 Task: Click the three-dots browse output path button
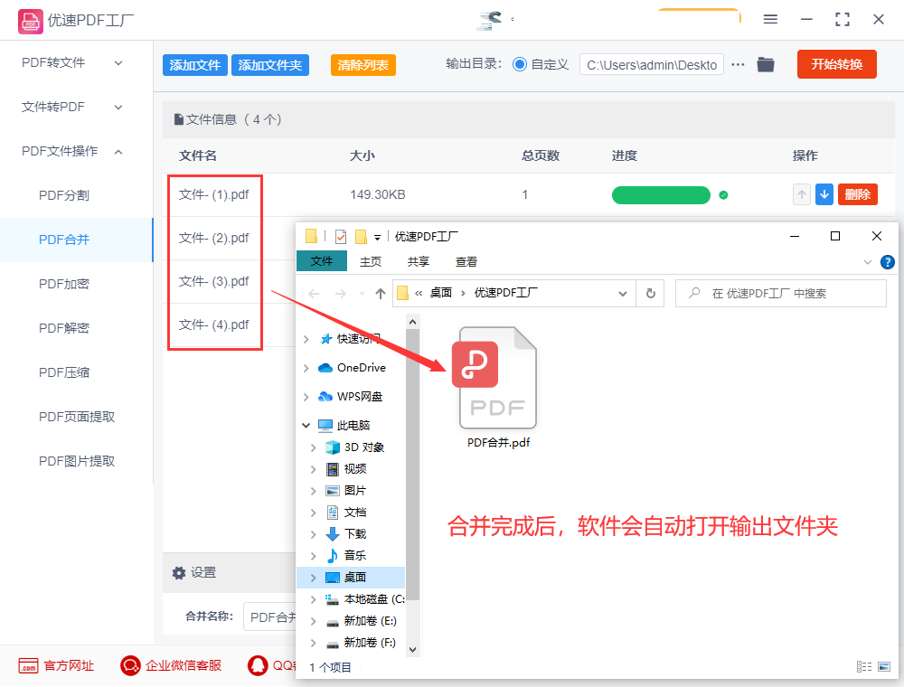pos(738,64)
